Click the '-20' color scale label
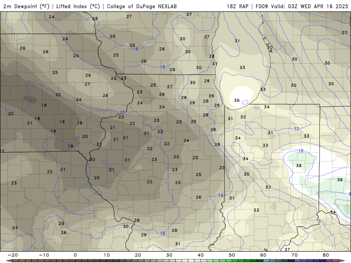Image resolution: width=351 pixels, height=263 pixels. point(13,255)
